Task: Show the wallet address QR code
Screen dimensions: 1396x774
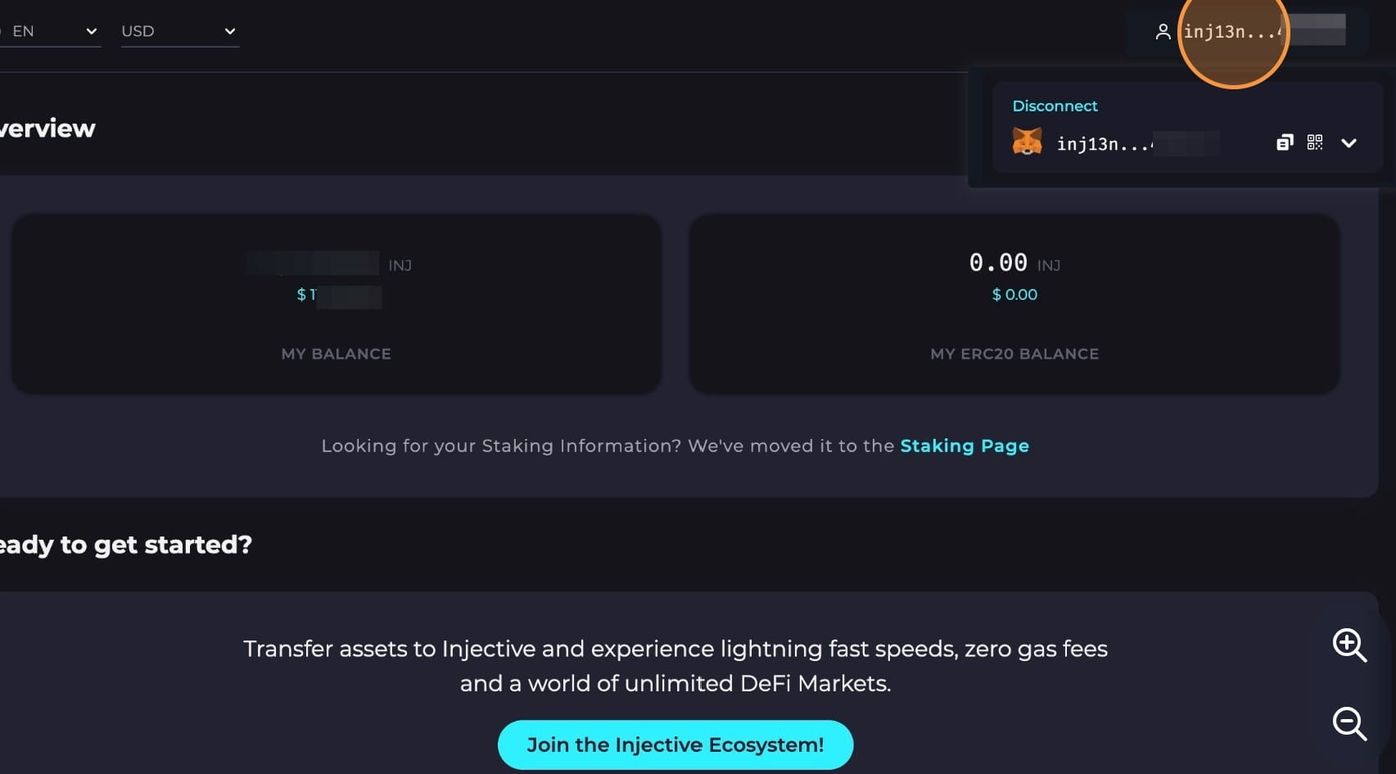Action: (1315, 143)
